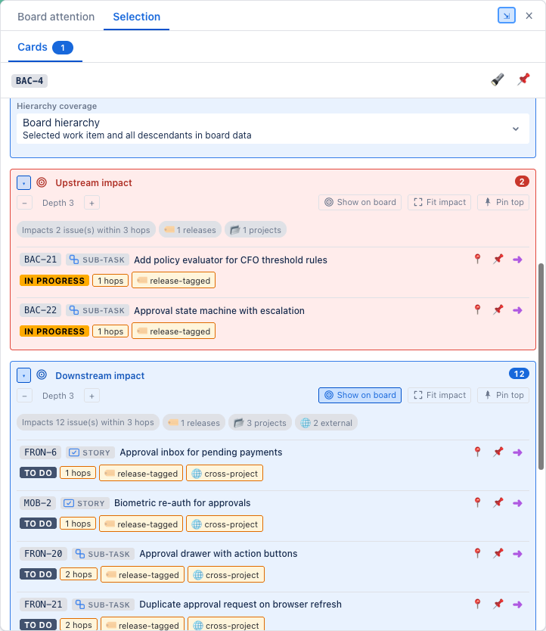
Task: Click the red pushpin icon for BAC-4
Action: [x=523, y=79]
